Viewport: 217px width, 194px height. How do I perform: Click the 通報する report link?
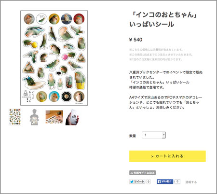(x=191, y=182)
